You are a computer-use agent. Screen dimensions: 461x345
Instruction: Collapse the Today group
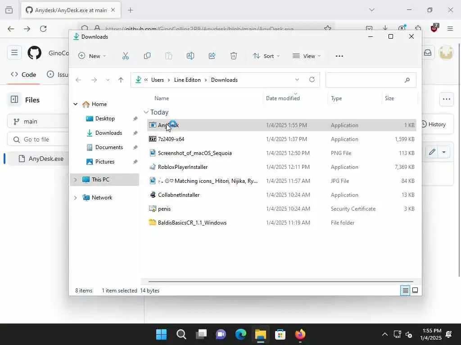point(146,112)
